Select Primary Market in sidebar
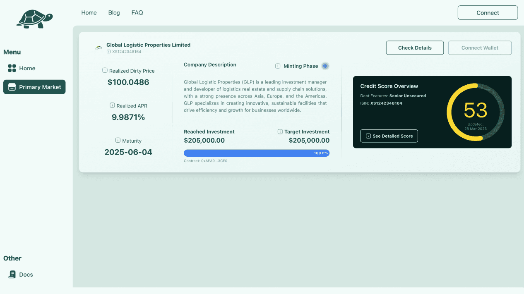 (x=34, y=87)
